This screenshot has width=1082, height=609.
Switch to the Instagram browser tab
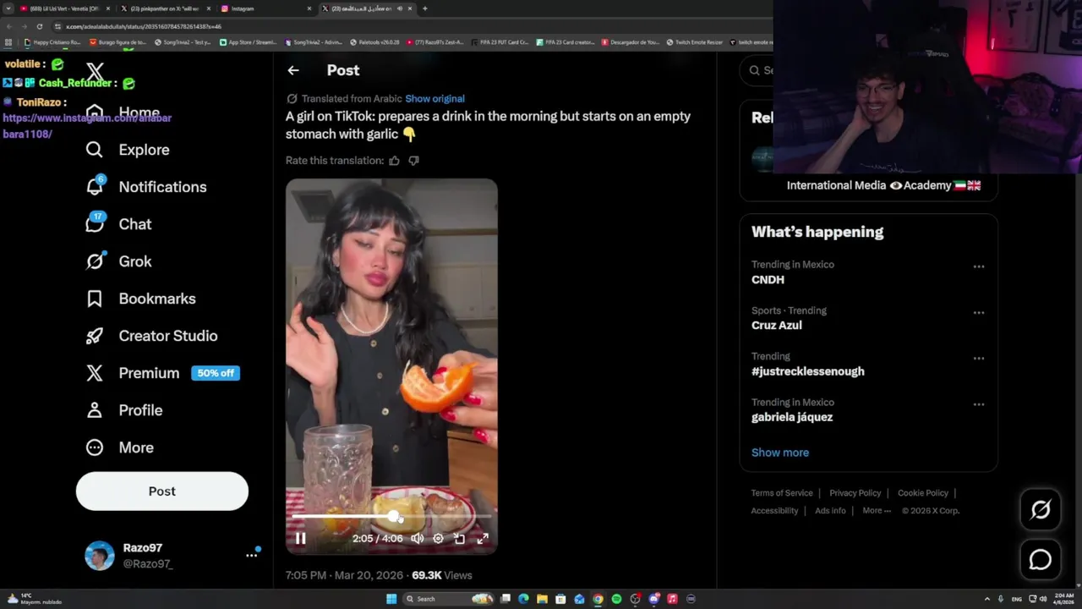[x=265, y=8]
